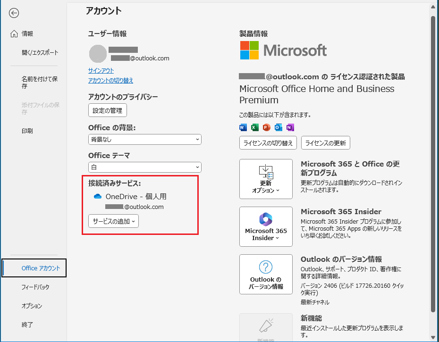Open 開く/エクスポート menu item

tap(40, 53)
